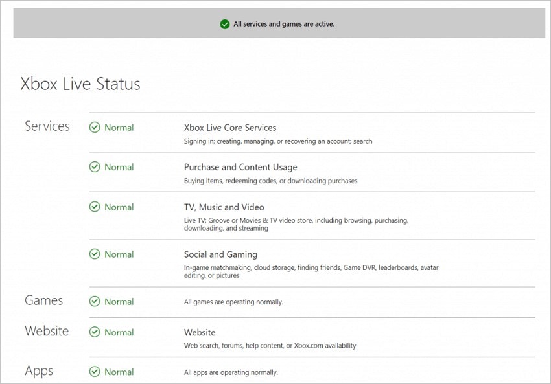
Task: Expand the TV, Music and Video row
Action: [x=226, y=207]
